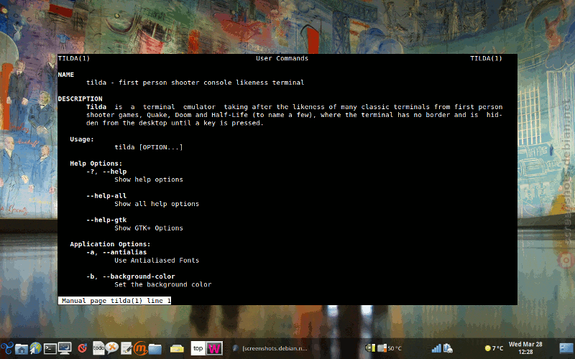Open the 7 °C weather applet
The height and width of the screenshot is (359, 575).
tap(494, 348)
